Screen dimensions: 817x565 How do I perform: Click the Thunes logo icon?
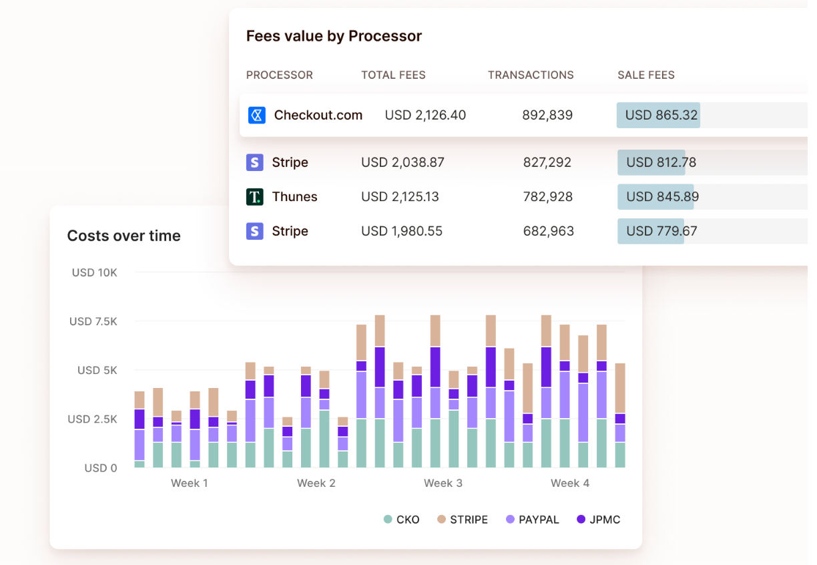pos(254,196)
